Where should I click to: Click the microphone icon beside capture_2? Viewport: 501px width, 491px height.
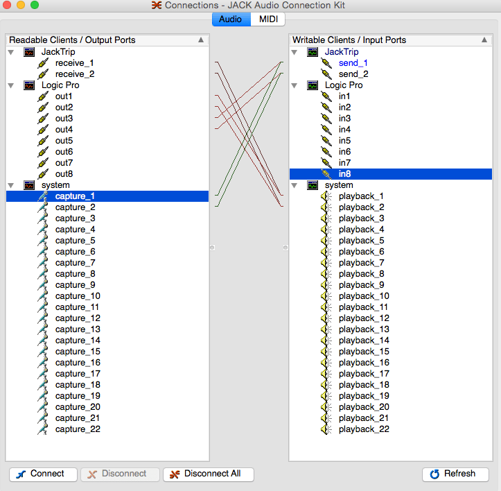point(43,207)
